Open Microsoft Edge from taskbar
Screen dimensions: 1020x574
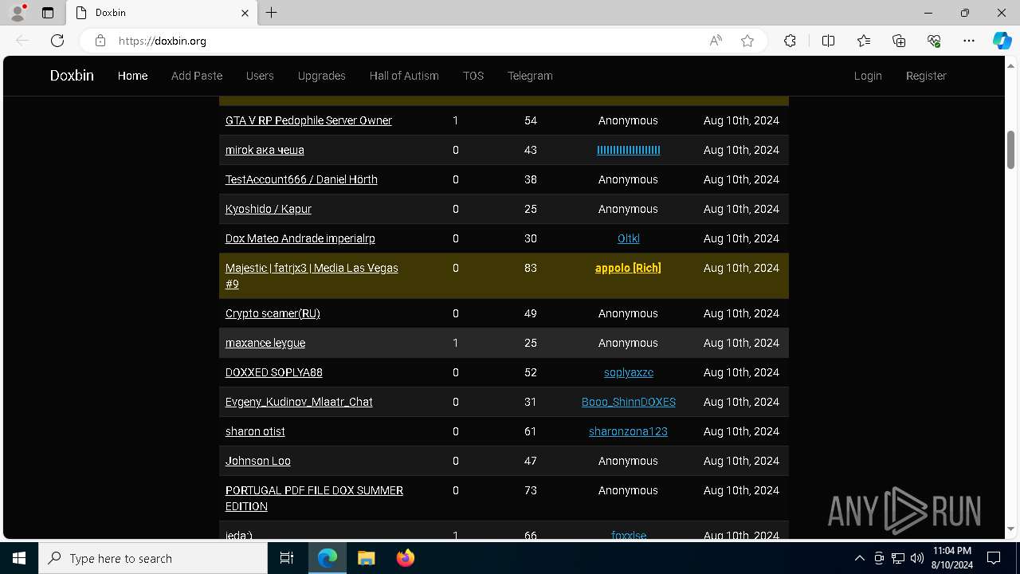(328, 558)
